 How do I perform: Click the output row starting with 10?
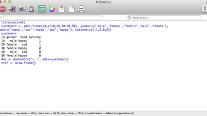point(21,41)
